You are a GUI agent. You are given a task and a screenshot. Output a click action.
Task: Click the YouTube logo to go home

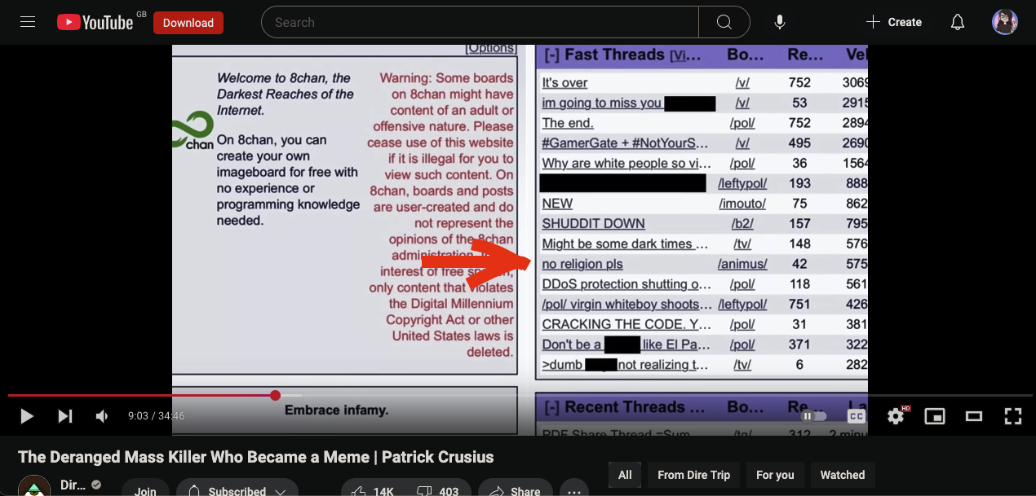pos(95,23)
